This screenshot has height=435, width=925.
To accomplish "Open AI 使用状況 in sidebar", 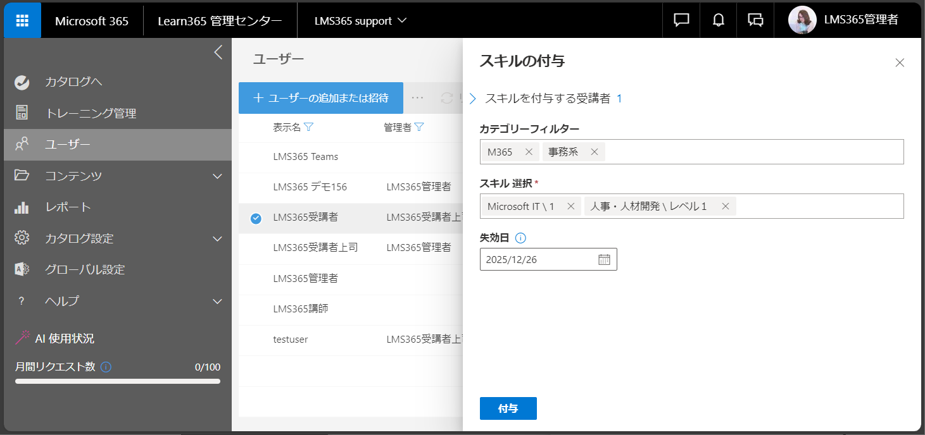I will pyautogui.click(x=65, y=338).
